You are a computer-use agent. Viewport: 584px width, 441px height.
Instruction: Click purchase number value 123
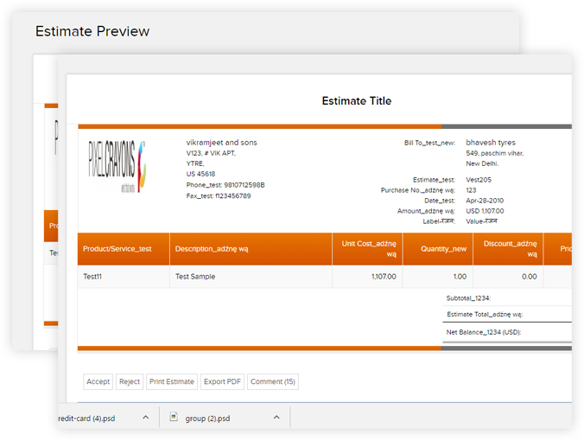(471, 190)
